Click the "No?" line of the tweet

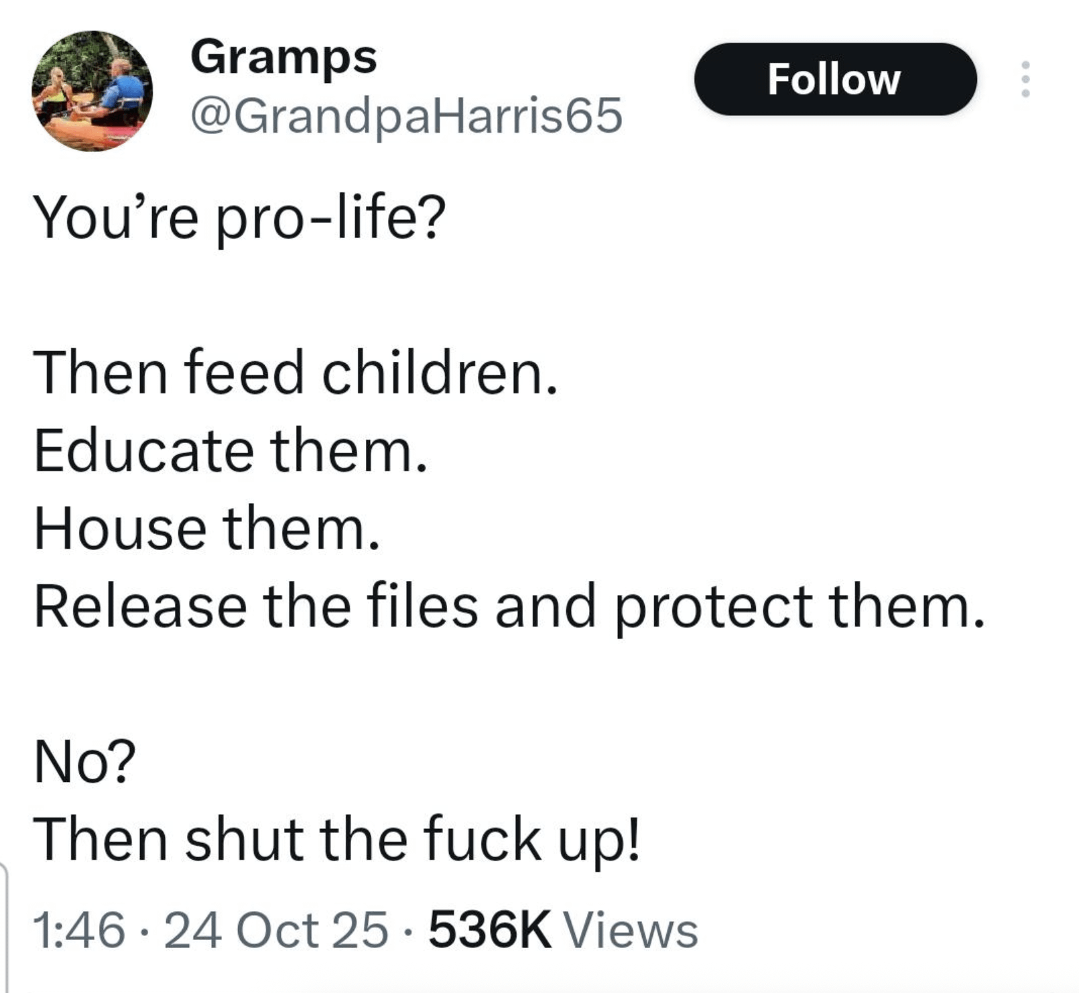point(84,761)
